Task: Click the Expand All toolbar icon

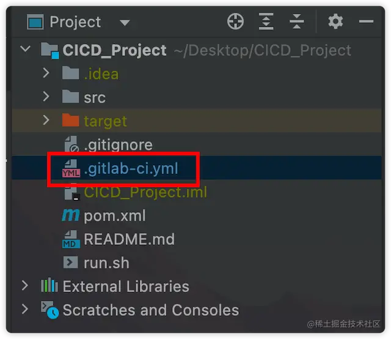Action: pos(266,21)
